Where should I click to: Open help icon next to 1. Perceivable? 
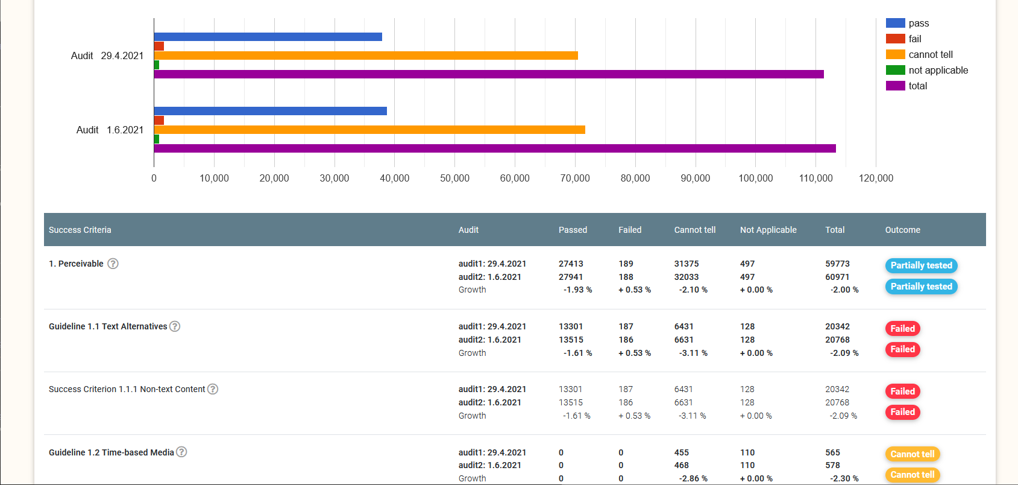pyautogui.click(x=113, y=264)
